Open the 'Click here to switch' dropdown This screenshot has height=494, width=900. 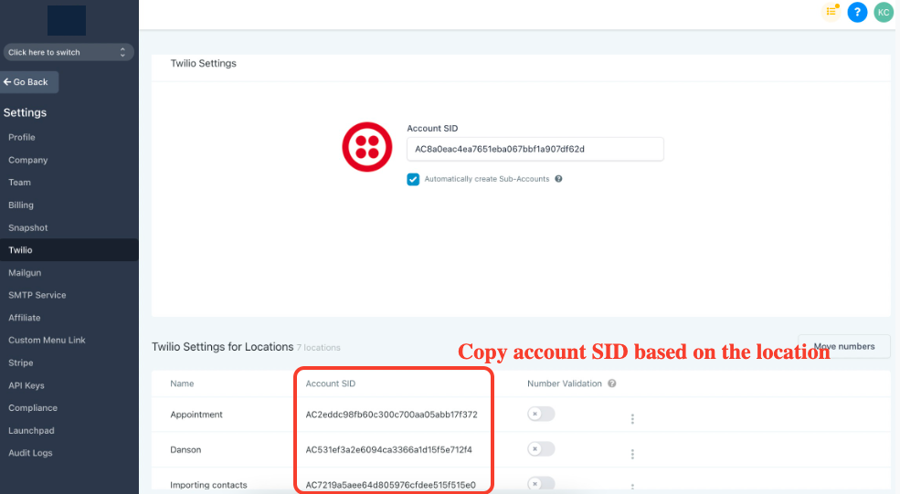[69, 52]
